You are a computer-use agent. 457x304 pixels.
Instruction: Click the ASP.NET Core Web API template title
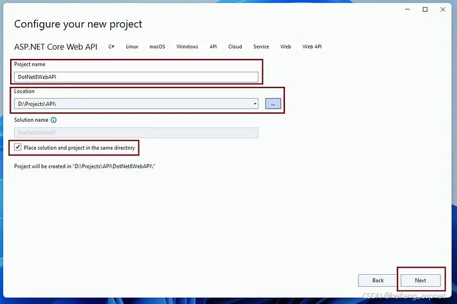coord(56,47)
